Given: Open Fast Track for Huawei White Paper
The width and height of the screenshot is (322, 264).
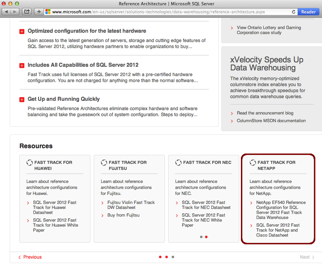Looking at the screenshot, I should point(55,225).
